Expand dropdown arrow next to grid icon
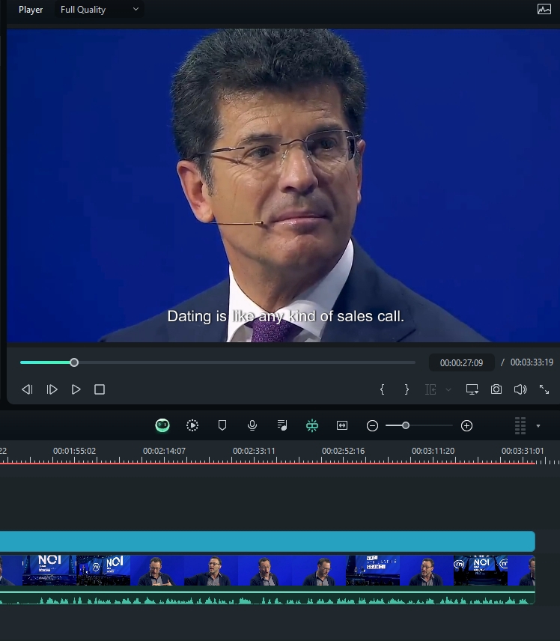 [x=538, y=426]
